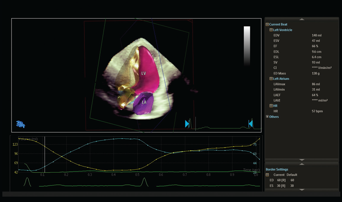Collapse the Current Beat tree node

tap(267, 25)
